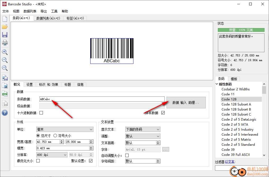Image resolution: width=269 pixels, height=177 pixels.
Task: Click the Save floppy disk icon
Action: [5, 35]
